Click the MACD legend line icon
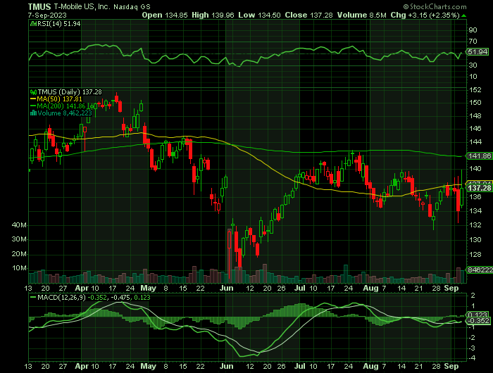 pyautogui.click(x=33, y=297)
